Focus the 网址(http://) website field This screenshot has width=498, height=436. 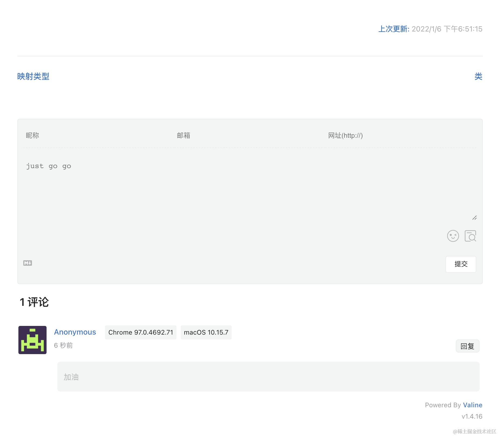click(401, 136)
